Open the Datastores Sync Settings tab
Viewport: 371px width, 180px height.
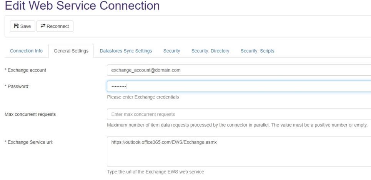coord(126,51)
